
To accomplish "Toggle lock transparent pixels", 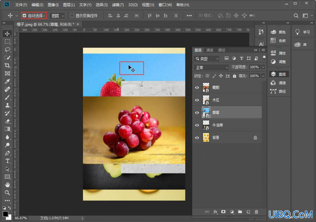I will tap(207, 76).
